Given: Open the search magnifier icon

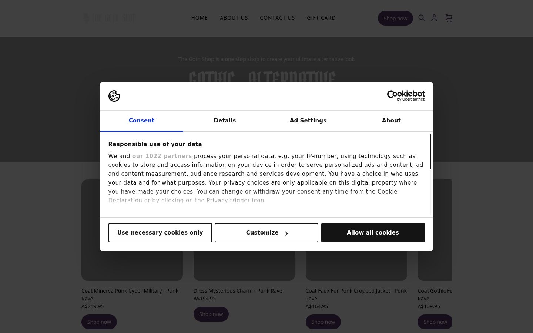Looking at the screenshot, I should pos(421,18).
